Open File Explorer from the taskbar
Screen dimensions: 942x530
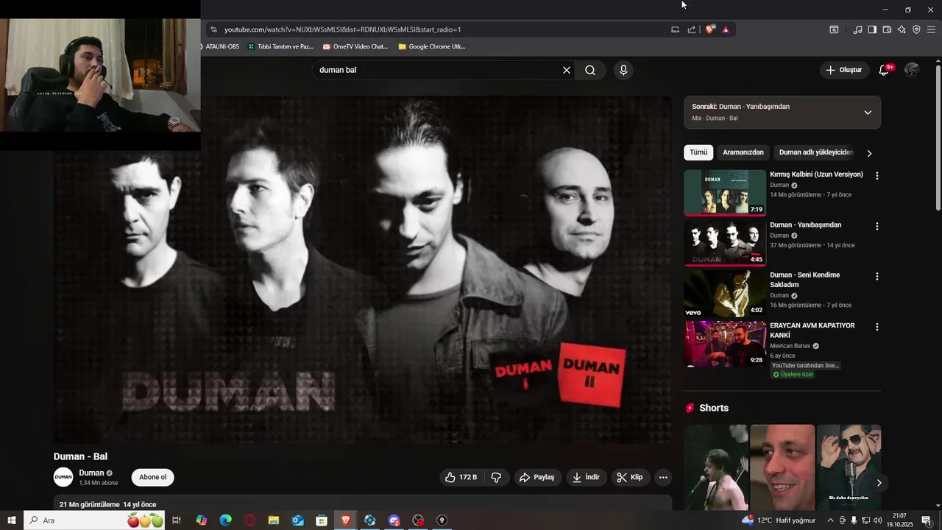(x=273, y=520)
